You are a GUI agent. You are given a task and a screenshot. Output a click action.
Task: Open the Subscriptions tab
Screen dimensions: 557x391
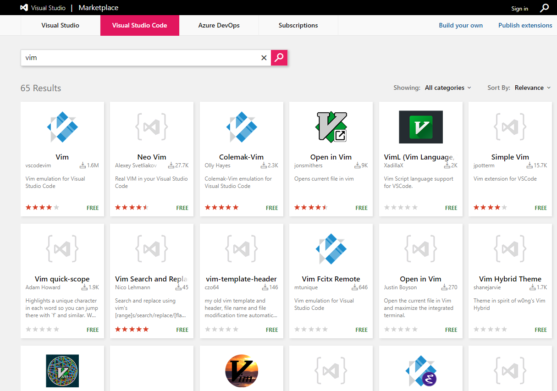(x=298, y=25)
